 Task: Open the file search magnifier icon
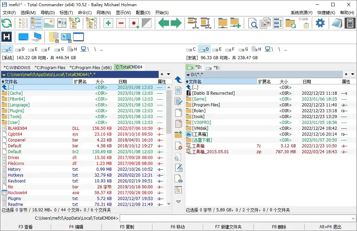coord(253,23)
